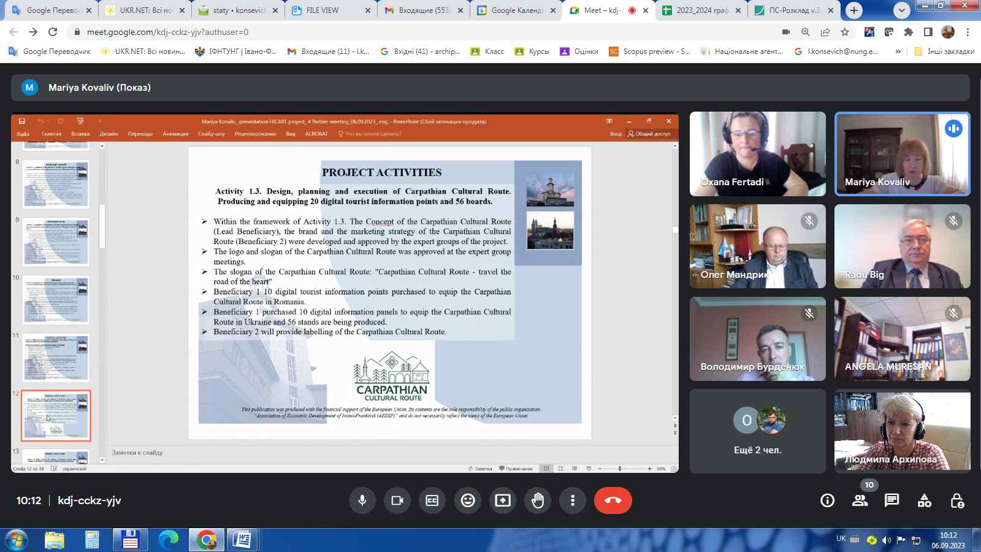The height and width of the screenshot is (552, 981).
Task: Open host controls lock icon
Action: 956,500
